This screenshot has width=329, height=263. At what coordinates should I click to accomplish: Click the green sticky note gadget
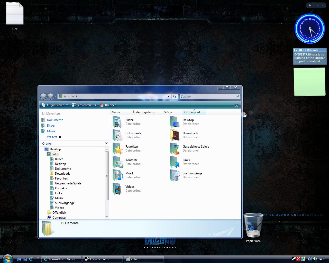[310, 82]
